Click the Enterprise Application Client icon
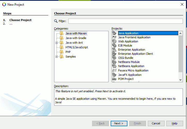 [x=114, y=54]
